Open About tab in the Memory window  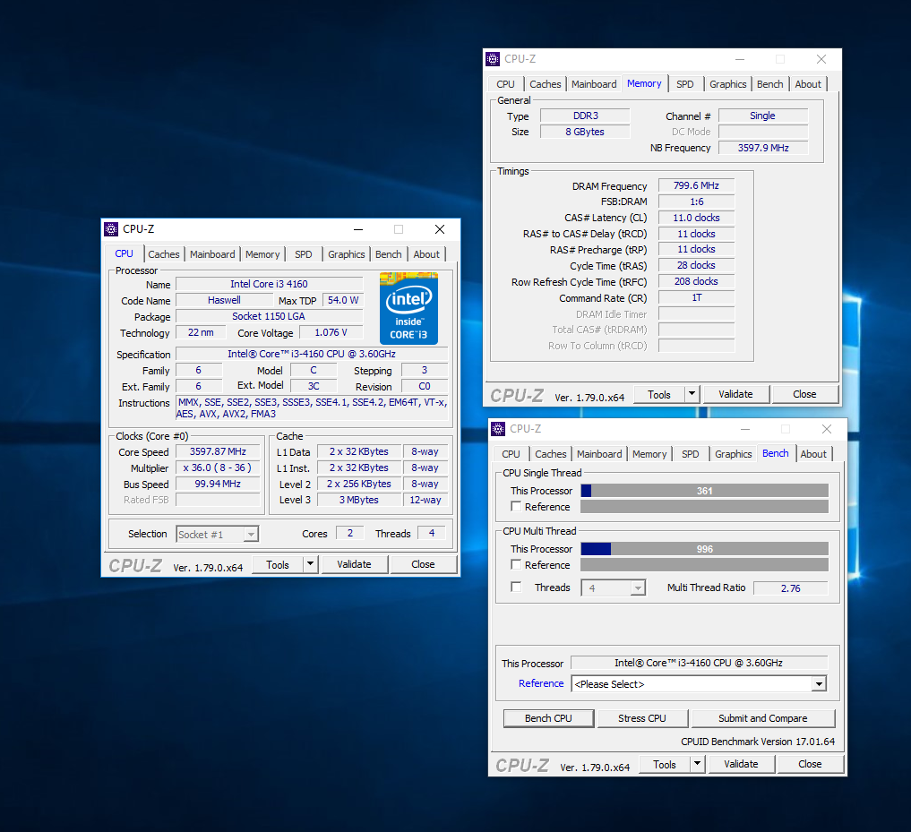tap(808, 84)
